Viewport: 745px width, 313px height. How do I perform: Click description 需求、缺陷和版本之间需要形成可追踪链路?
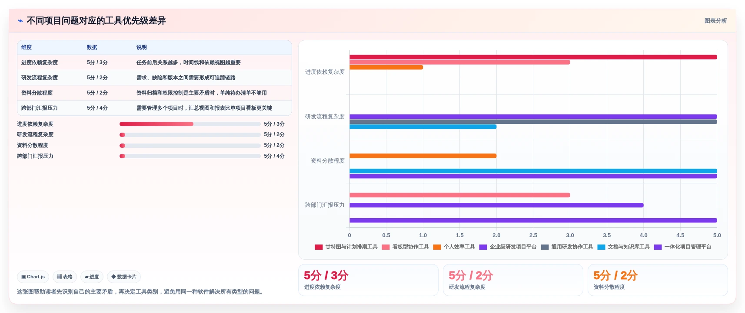[x=186, y=78]
